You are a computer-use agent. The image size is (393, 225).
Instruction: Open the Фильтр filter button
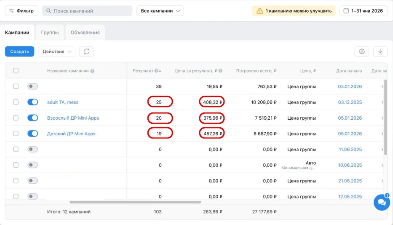pyautogui.click(x=22, y=11)
